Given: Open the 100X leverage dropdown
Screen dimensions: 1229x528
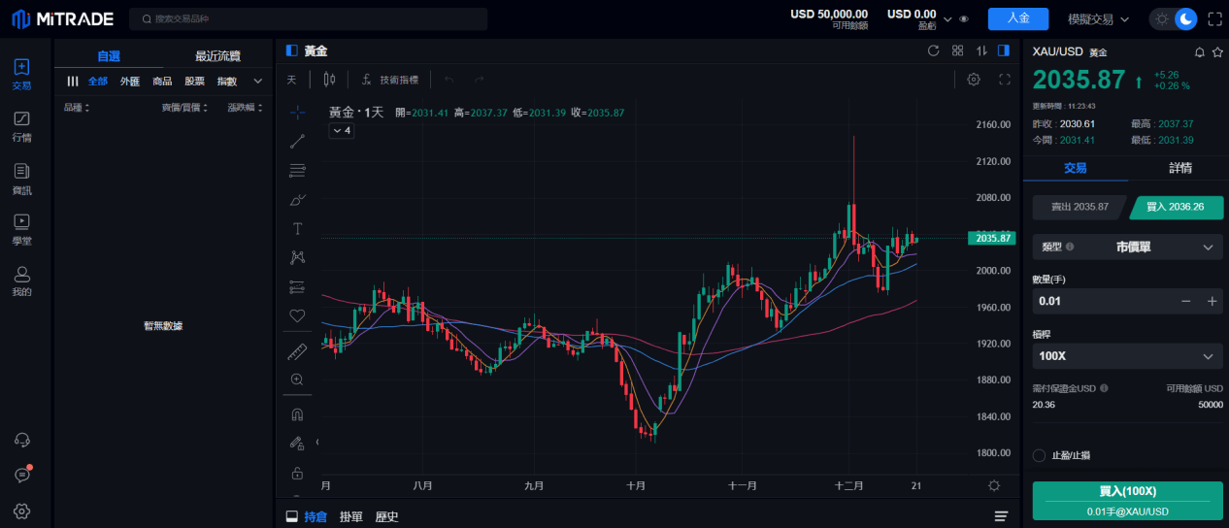Looking at the screenshot, I should pos(1127,356).
